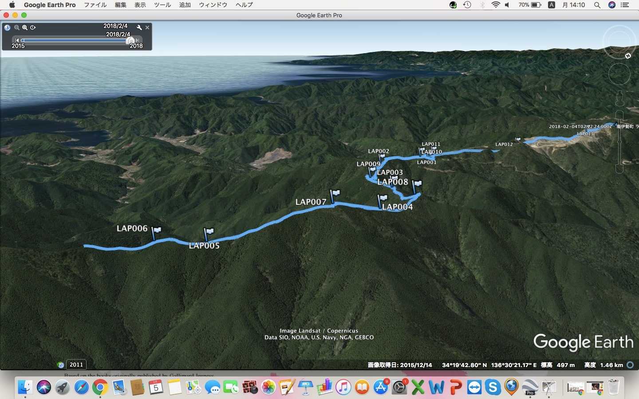Click the zoom slider on navigation controls
Screen dimensions: 639x399
tap(619, 142)
